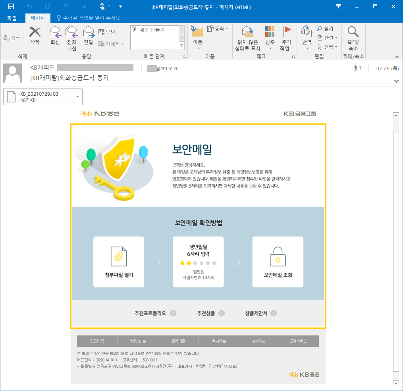Open the 범주 categorize color menu

(x=270, y=38)
